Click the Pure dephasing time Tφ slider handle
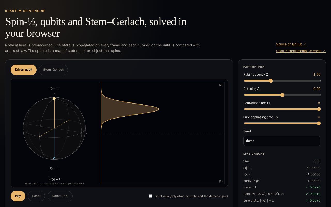The height and width of the screenshot is (207, 331). (x=319, y=123)
